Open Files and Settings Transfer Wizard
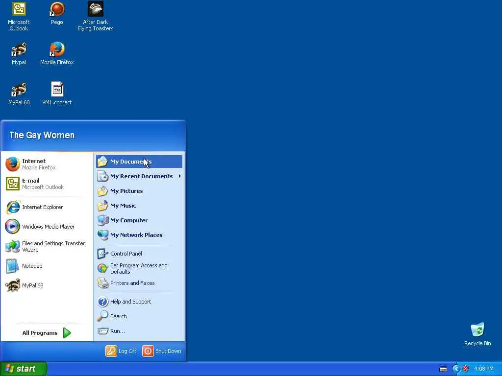Screen dimensions: 502x376 pyautogui.click(x=47, y=247)
